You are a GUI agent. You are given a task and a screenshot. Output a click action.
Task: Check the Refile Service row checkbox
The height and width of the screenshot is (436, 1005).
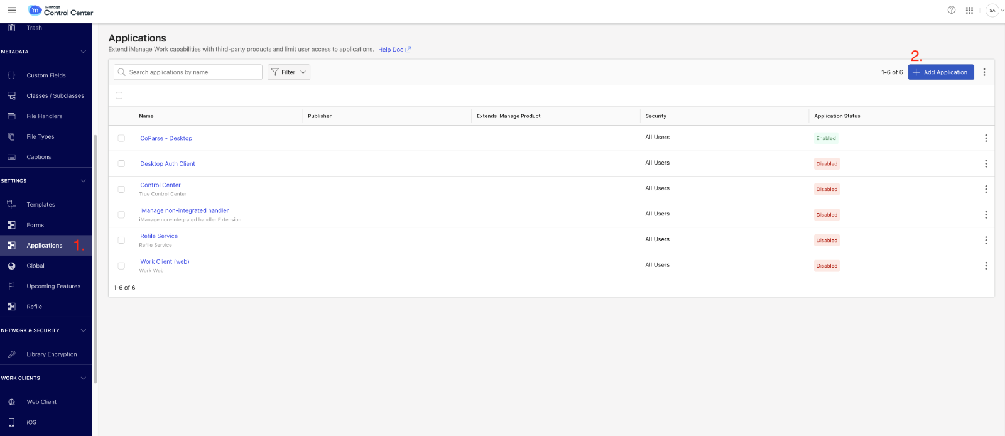coord(121,240)
